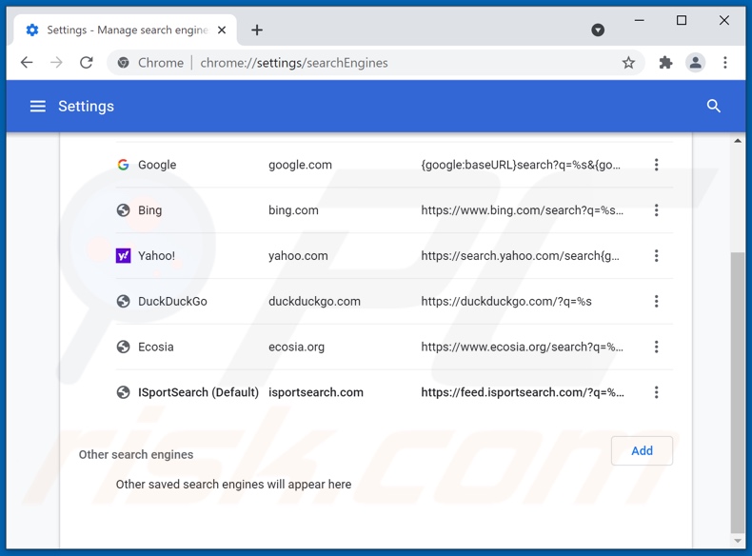This screenshot has width=752, height=556.
Task: Select the Settings browser tab
Action: pos(119,30)
